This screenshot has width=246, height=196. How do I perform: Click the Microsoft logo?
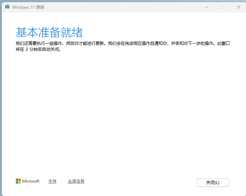pyautogui.click(x=28, y=181)
